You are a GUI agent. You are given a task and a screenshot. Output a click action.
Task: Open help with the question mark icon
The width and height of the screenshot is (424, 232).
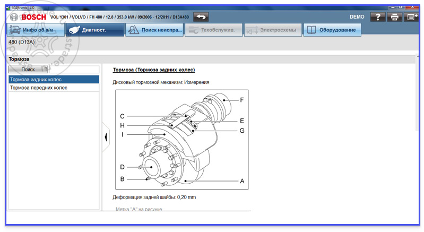[x=378, y=17]
